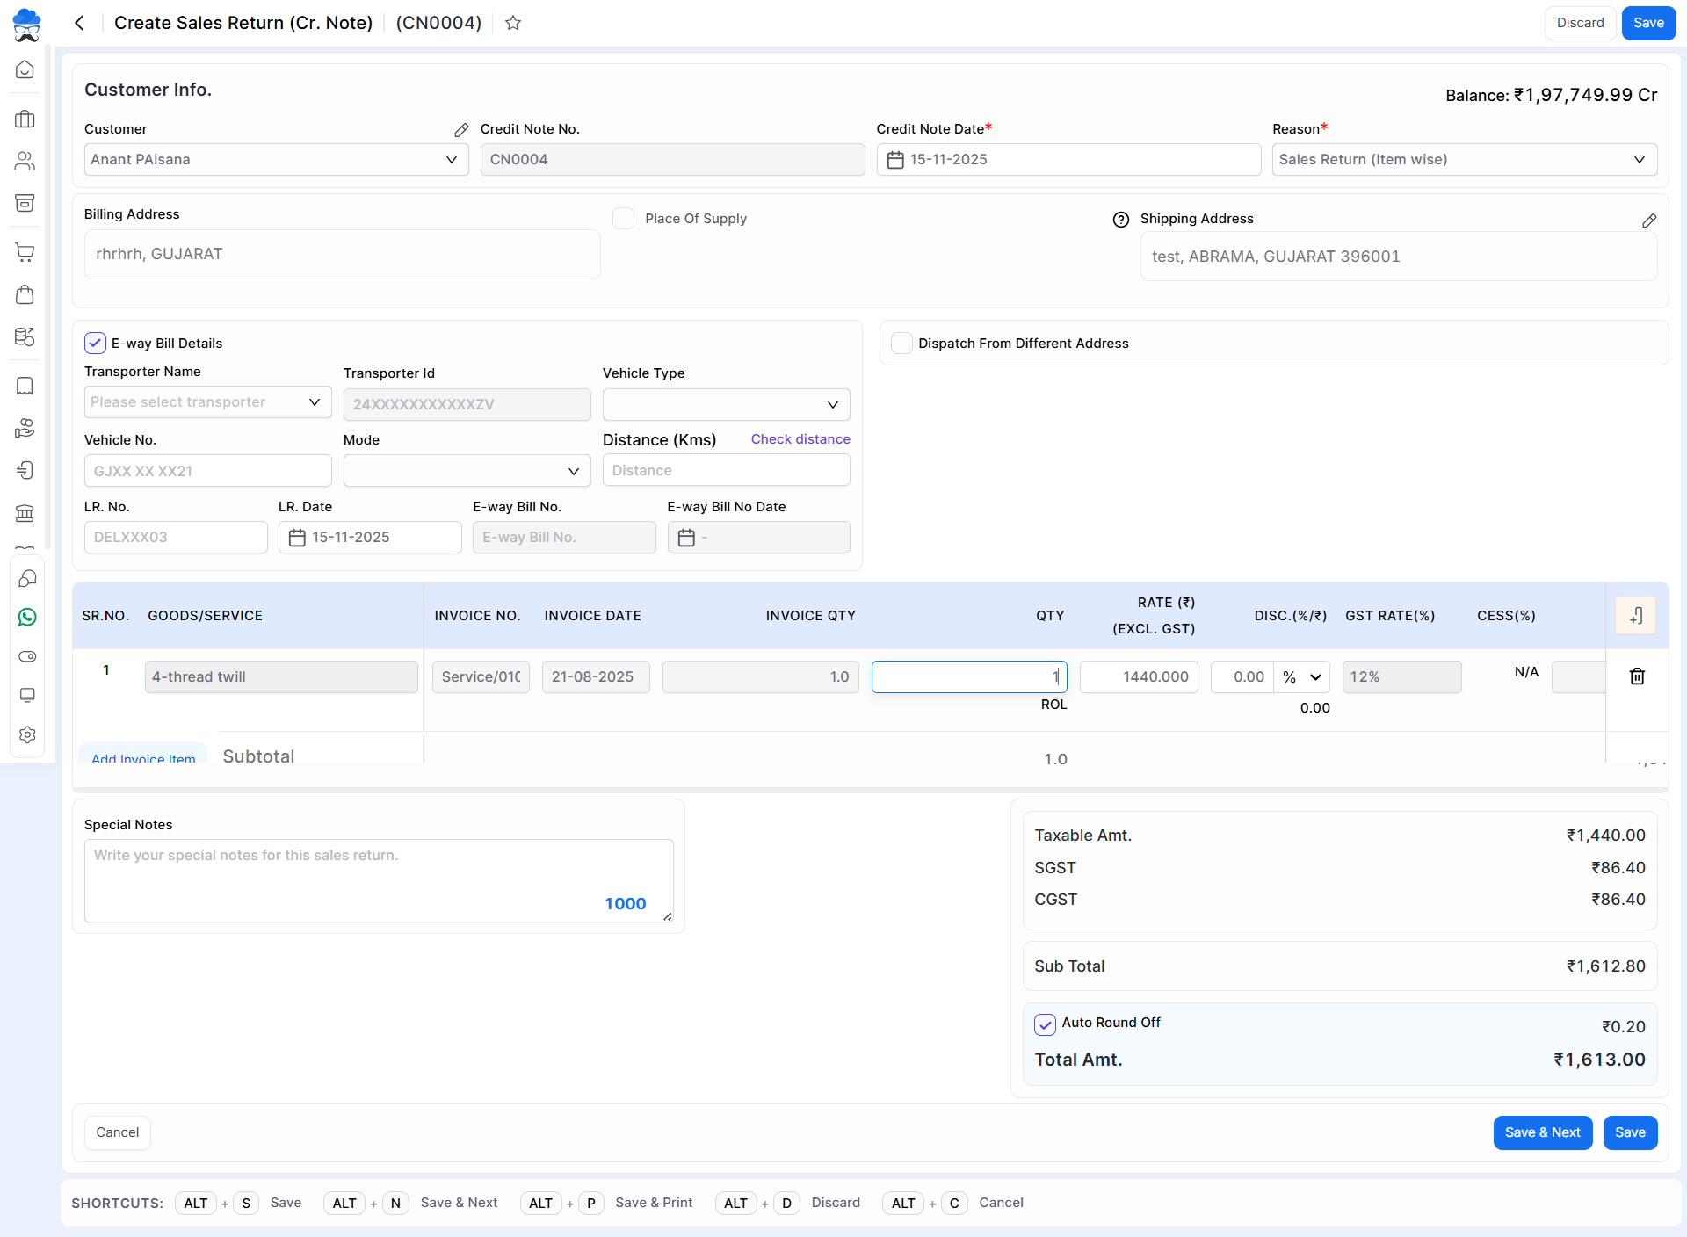
Task: Open the Credit Note Date picker
Action: coord(1068,160)
